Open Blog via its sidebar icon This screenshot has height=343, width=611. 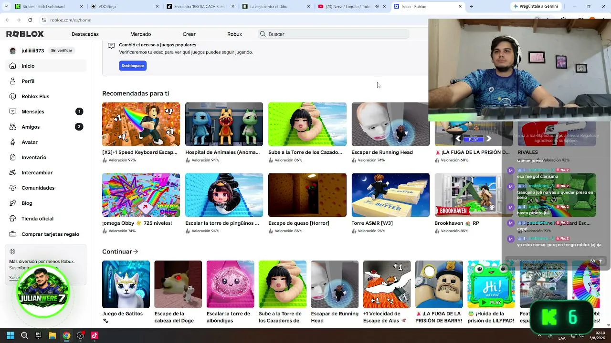click(12, 203)
